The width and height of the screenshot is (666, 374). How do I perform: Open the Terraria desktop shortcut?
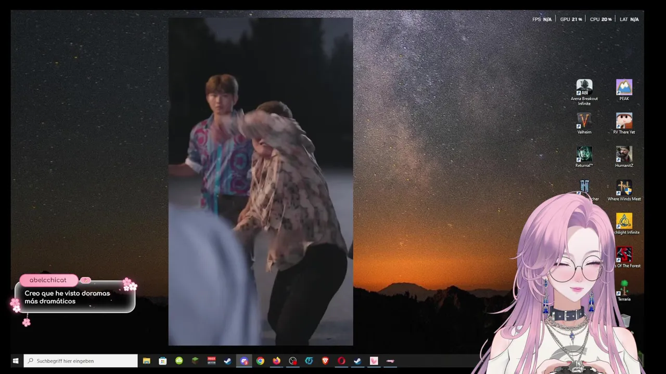tap(624, 291)
